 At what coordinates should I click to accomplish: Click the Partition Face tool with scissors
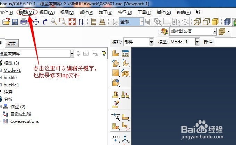[125, 126]
